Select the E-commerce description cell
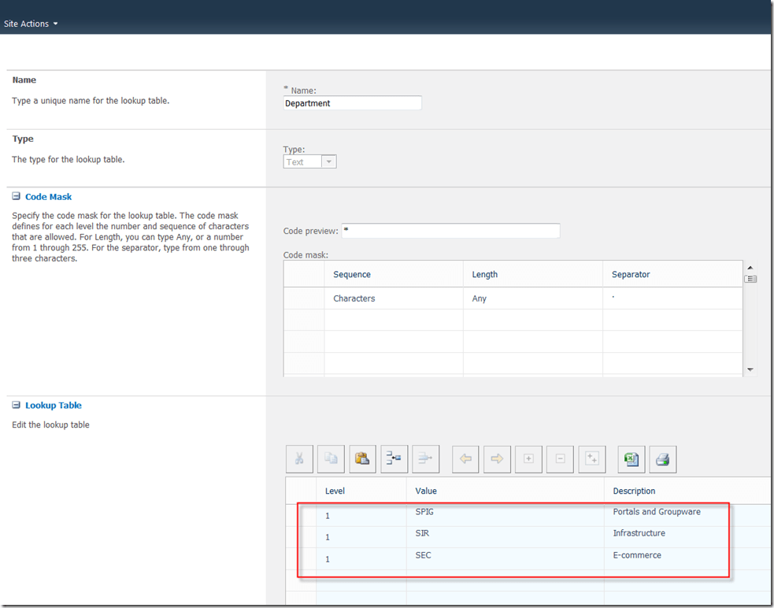774x608 pixels. coord(668,556)
